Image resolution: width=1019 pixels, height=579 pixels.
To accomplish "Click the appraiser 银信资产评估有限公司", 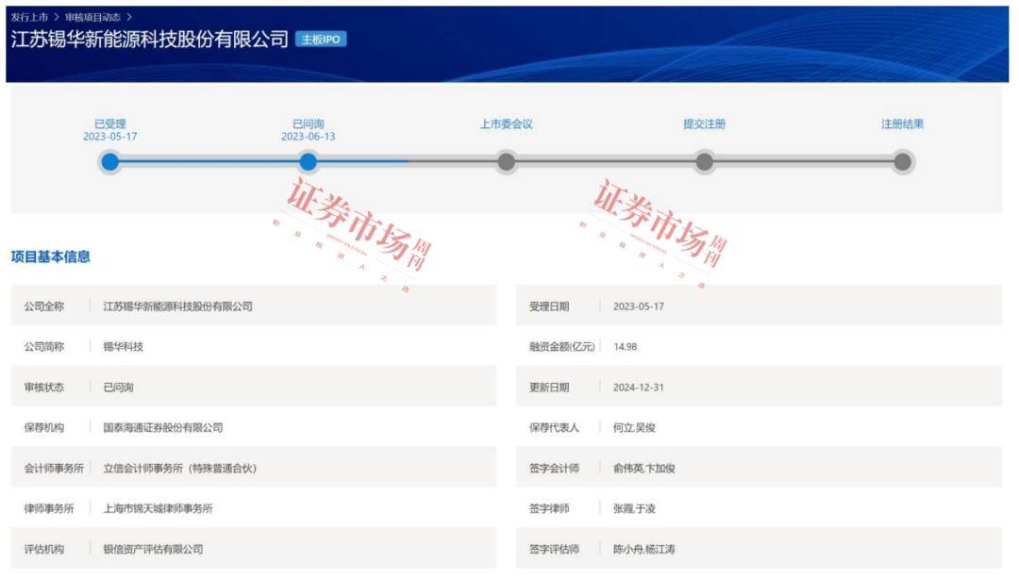I will 154,549.
